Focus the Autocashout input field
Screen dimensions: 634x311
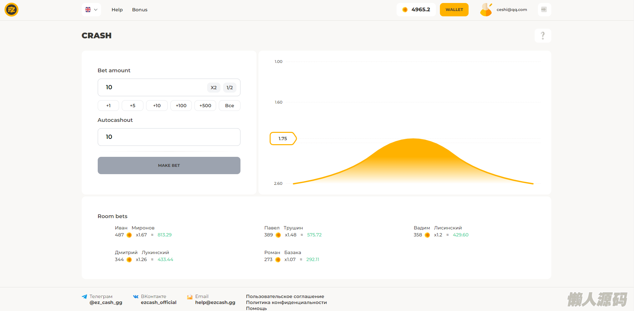pyautogui.click(x=169, y=137)
